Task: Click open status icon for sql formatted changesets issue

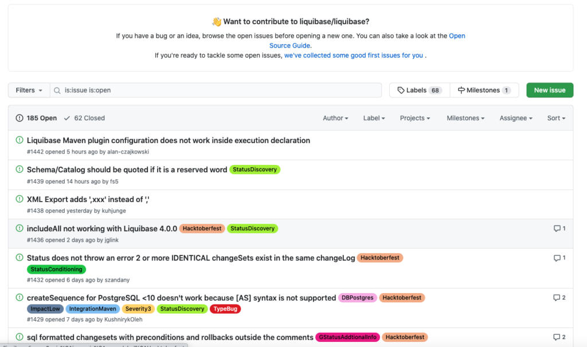Action: coord(19,337)
